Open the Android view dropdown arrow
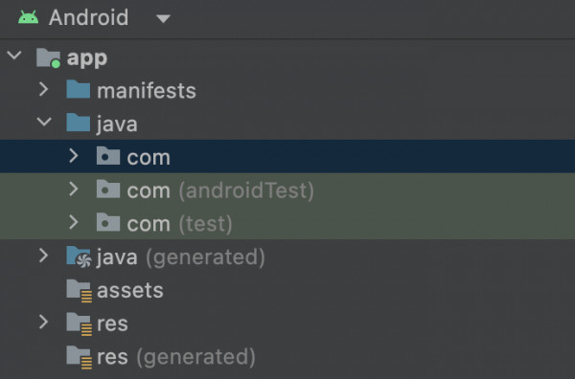Image resolution: width=575 pixels, height=379 pixels. click(x=163, y=19)
